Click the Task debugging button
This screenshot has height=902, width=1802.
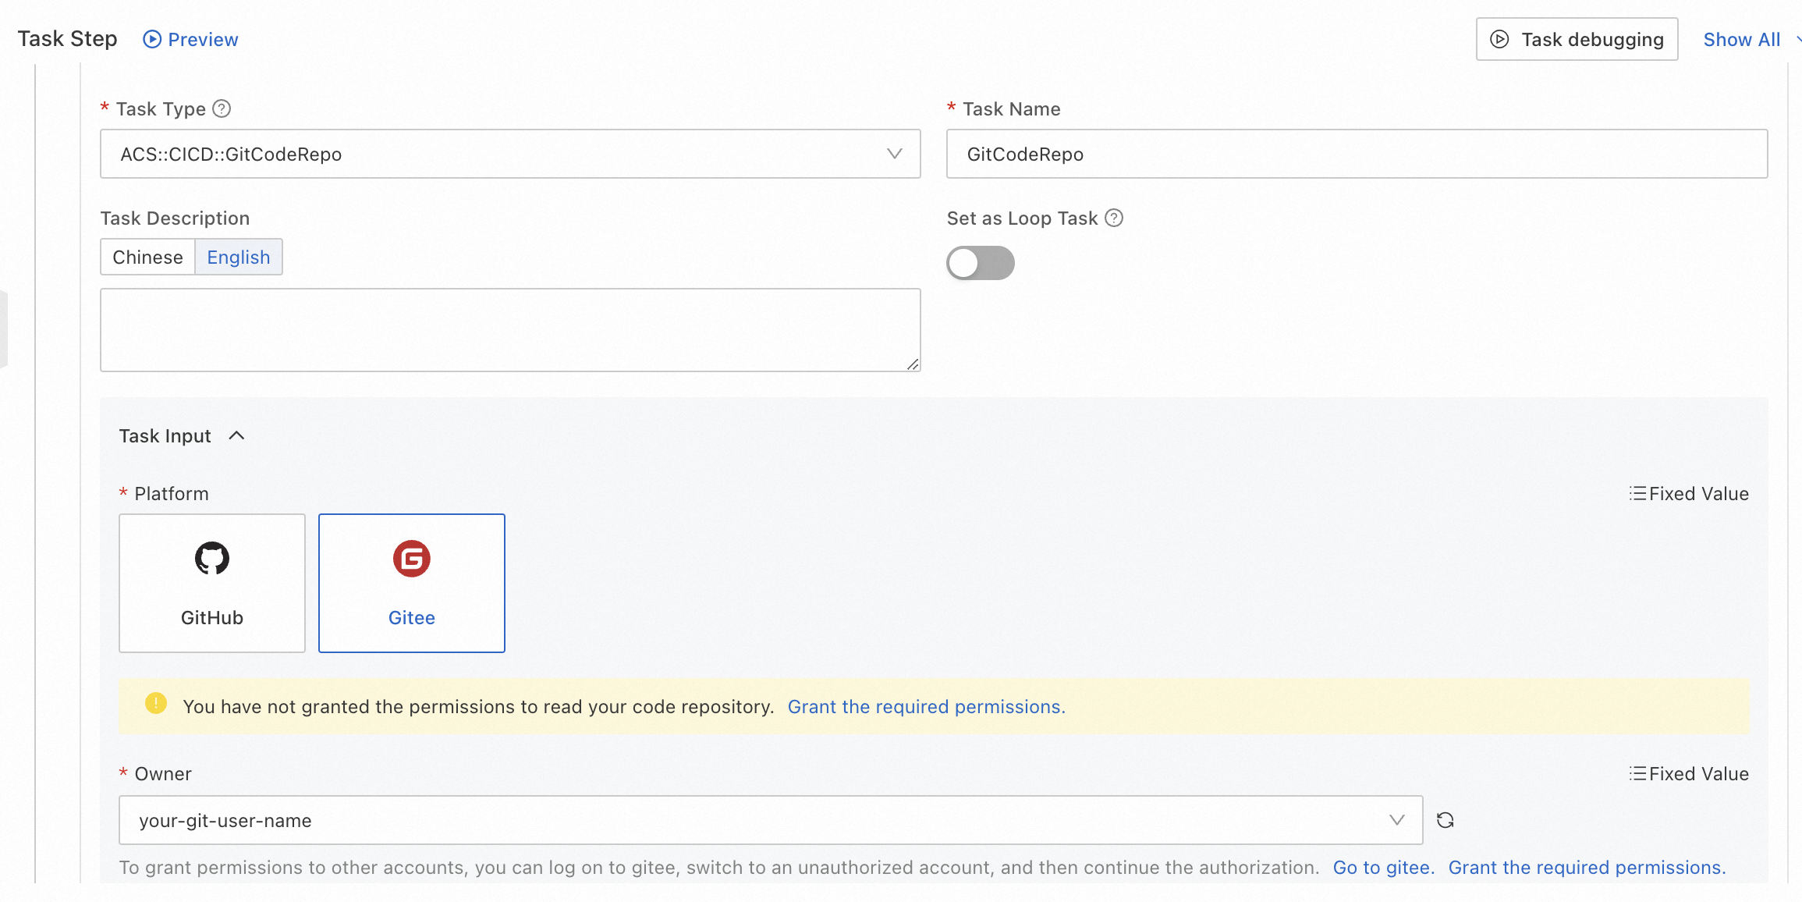tap(1577, 38)
